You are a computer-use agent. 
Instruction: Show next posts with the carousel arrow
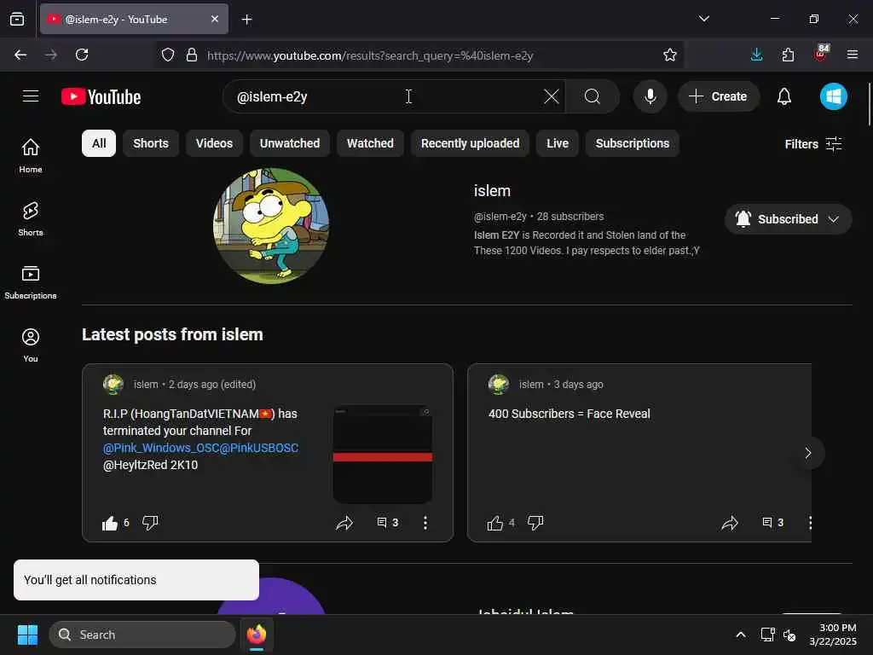(808, 453)
